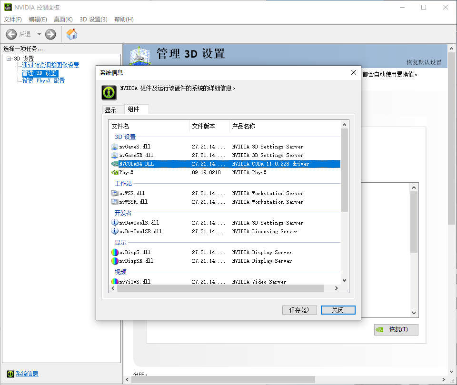Viewport: 457px width, 385px height.
Task: Click the 恢复默认设置 link
Action: click(x=424, y=62)
